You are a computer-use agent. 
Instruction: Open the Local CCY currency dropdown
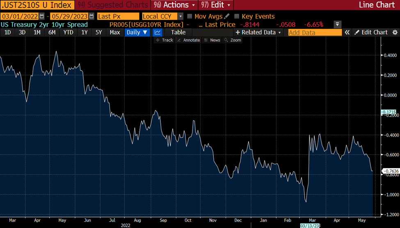181,16
